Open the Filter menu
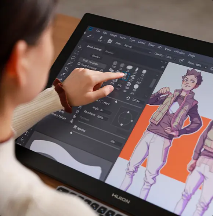The width and height of the screenshot is (213, 216). pyautogui.click(x=151, y=45)
